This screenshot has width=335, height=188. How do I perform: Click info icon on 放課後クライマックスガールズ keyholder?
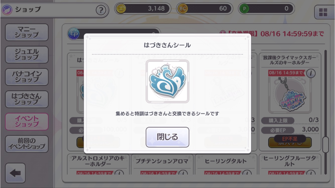coord(311,73)
